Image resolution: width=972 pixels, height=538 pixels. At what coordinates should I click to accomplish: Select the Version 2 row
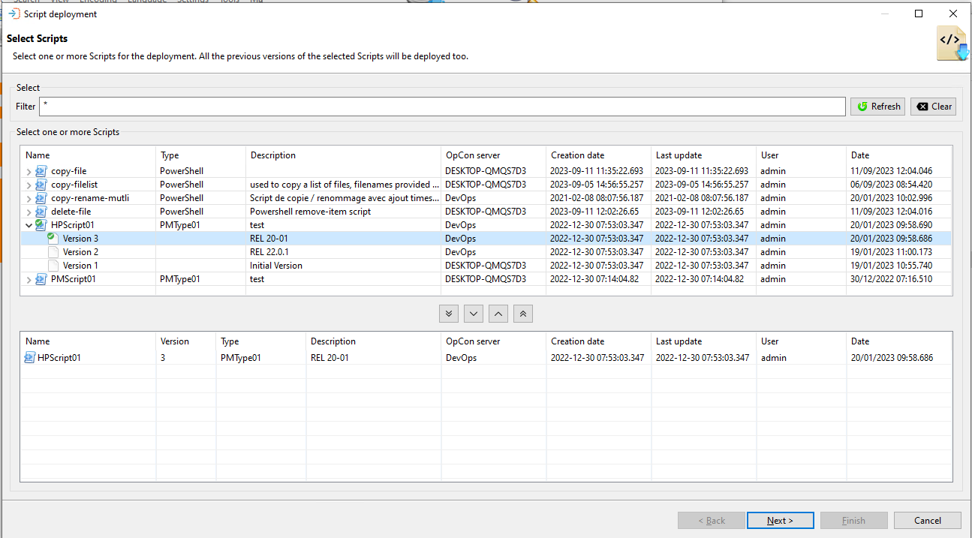pos(486,252)
